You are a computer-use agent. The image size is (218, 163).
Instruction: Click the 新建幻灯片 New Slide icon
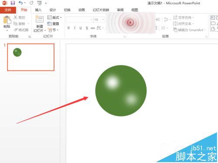tap(40, 19)
